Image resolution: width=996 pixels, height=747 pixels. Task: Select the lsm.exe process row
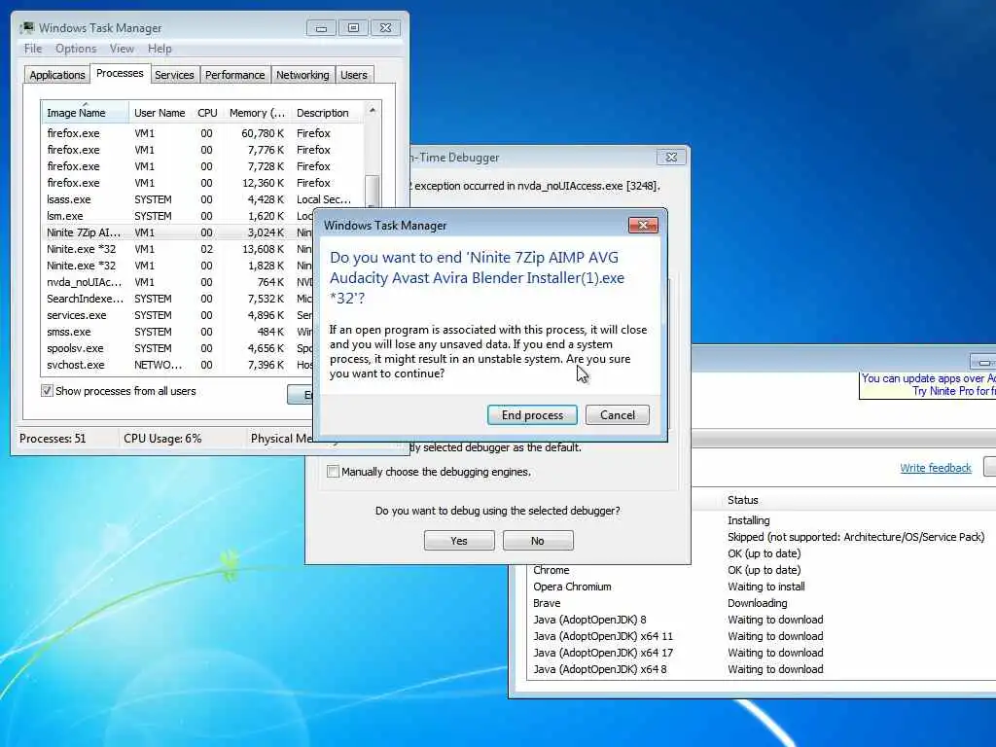coord(178,216)
